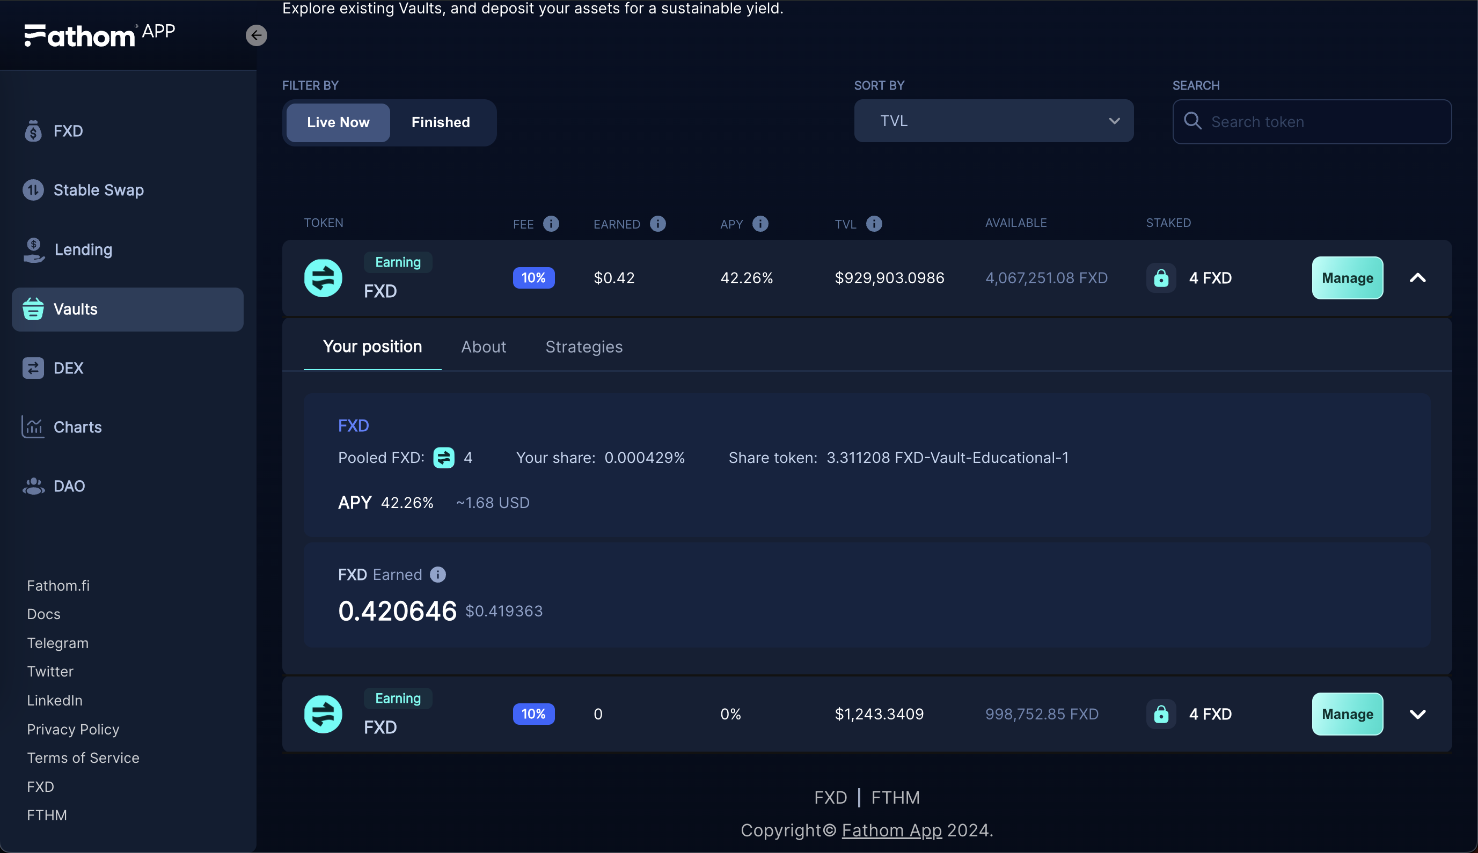Screen dimensions: 1478x853
Task: Click the 998,752.85 FXD available value
Action: (1042, 714)
